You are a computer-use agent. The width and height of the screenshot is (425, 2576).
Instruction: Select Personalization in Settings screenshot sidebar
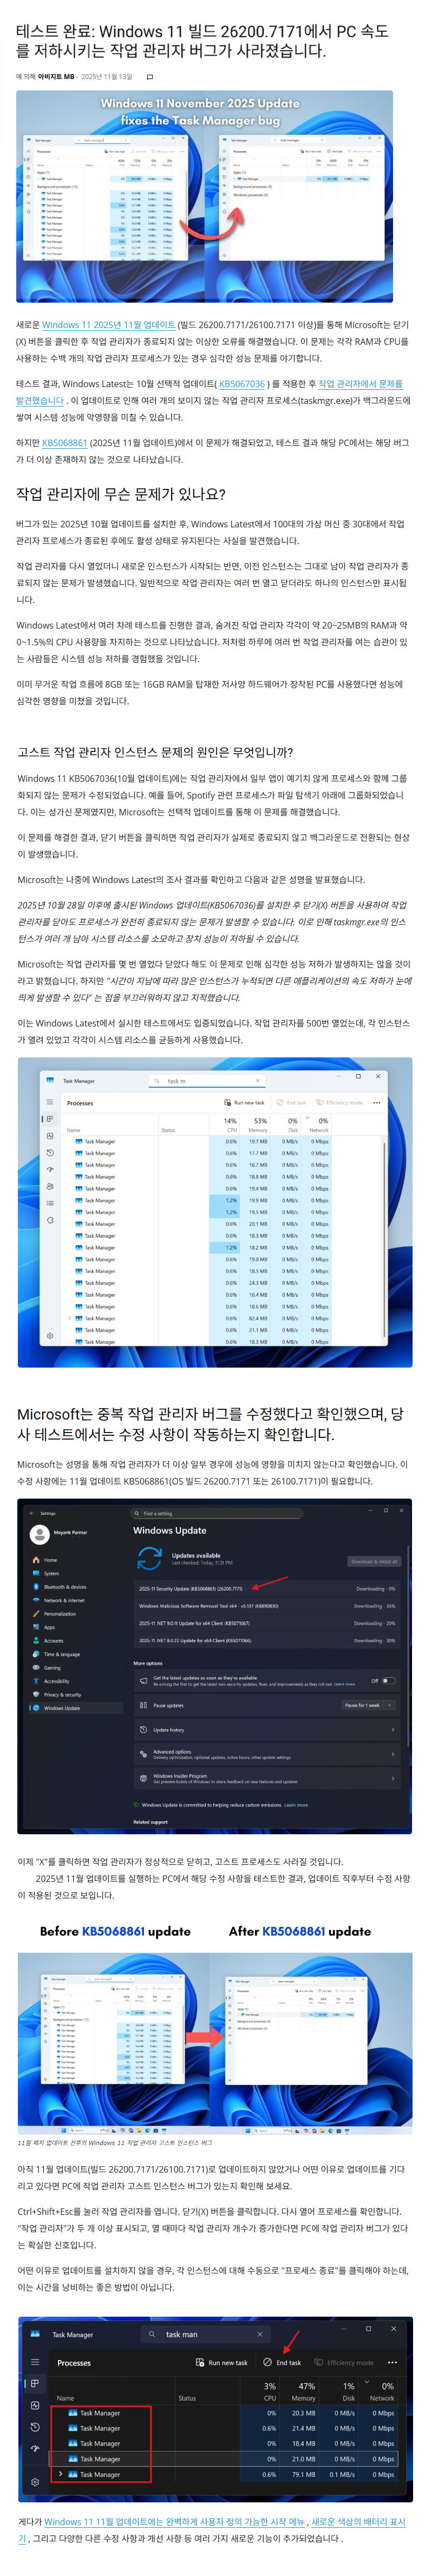pyautogui.click(x=59, y=1614)
